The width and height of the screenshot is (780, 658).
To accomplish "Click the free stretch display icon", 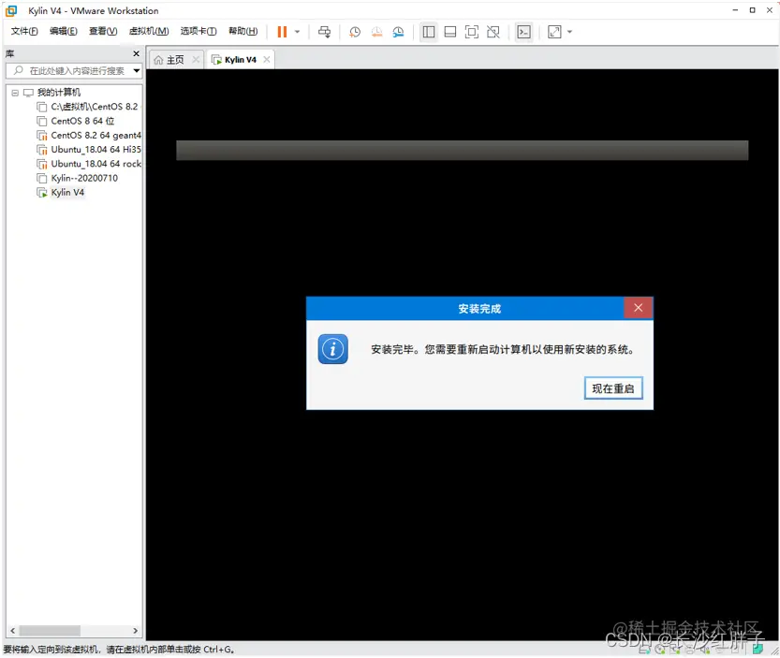I will pos(552,31).
